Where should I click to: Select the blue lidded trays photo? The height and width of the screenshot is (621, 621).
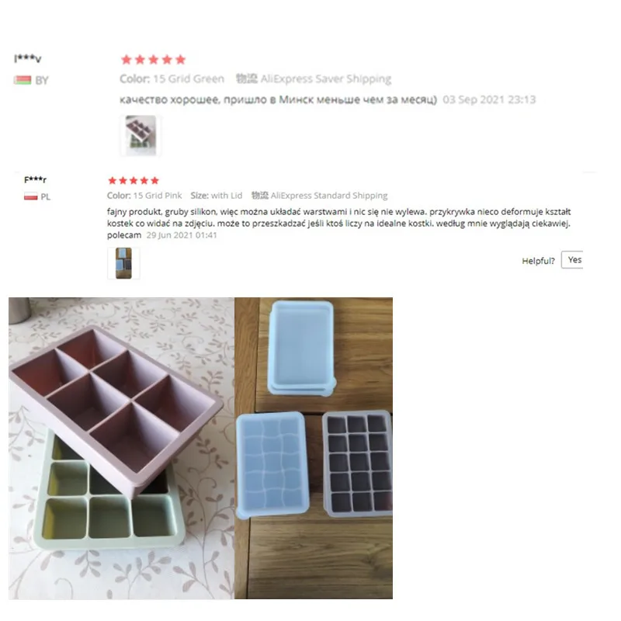tap(314, 448)
